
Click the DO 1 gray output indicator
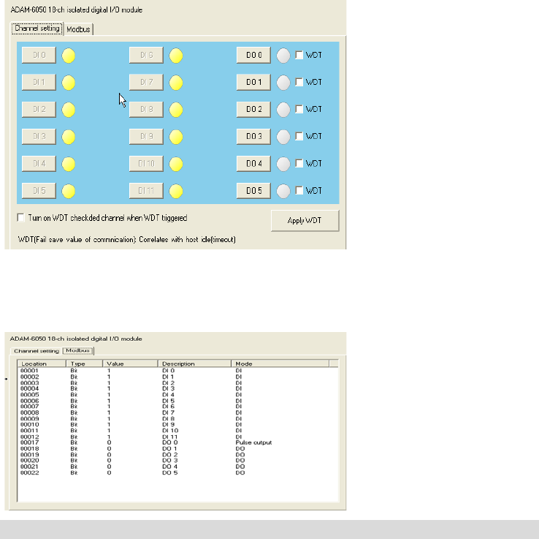coord(283,83)
